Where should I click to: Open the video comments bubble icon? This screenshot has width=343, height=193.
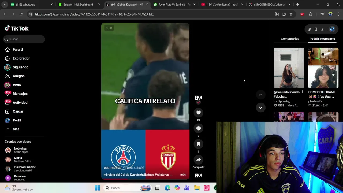199,128
